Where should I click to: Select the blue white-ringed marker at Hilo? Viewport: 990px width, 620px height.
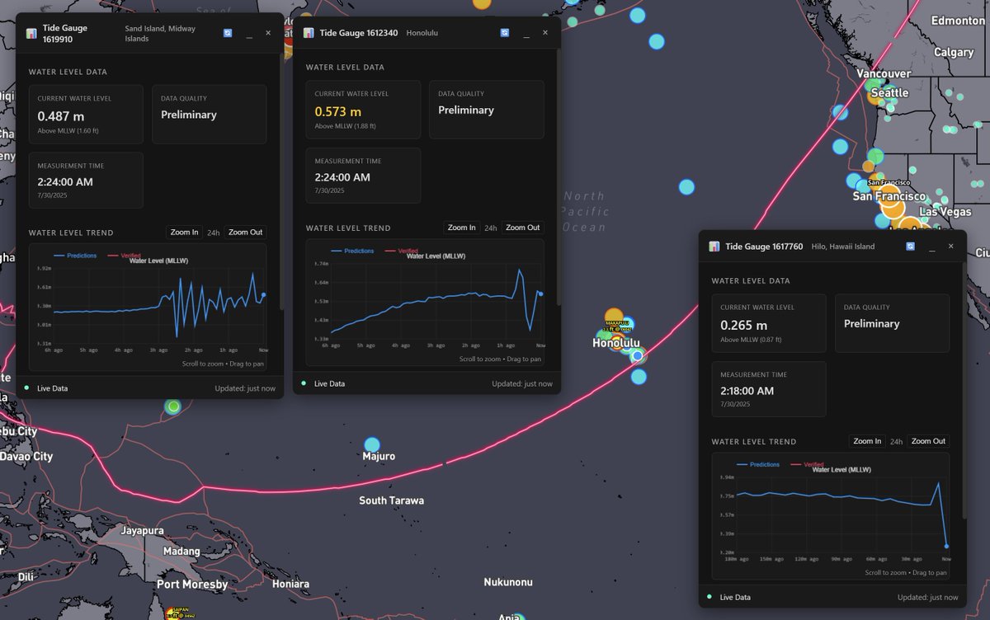637,355
